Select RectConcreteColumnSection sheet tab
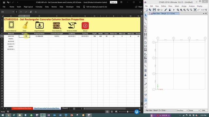Viewport: 209px width, 117px height. (47, 108)
